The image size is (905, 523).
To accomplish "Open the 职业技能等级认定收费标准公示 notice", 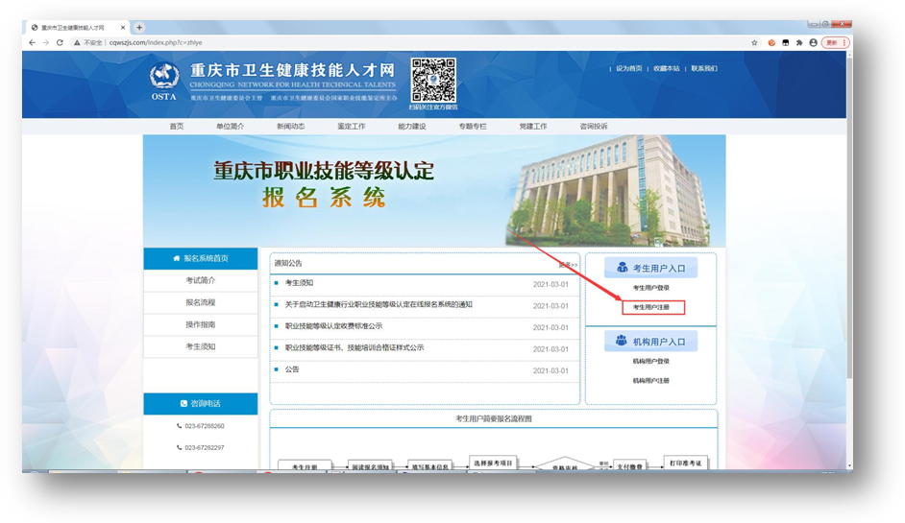I will click(x=333, y=326).
